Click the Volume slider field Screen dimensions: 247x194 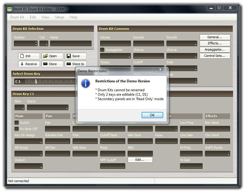pyautogui.click(x=116, y=43)
